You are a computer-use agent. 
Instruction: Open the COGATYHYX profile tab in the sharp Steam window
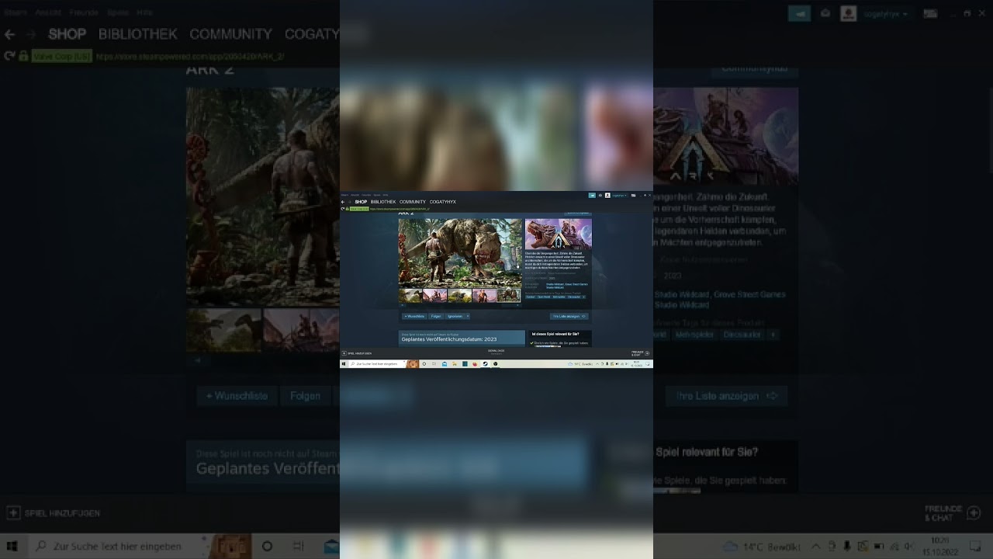[x=443, y=202]
